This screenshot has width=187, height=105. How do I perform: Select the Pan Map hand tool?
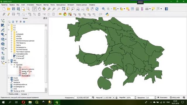[39, 9]
